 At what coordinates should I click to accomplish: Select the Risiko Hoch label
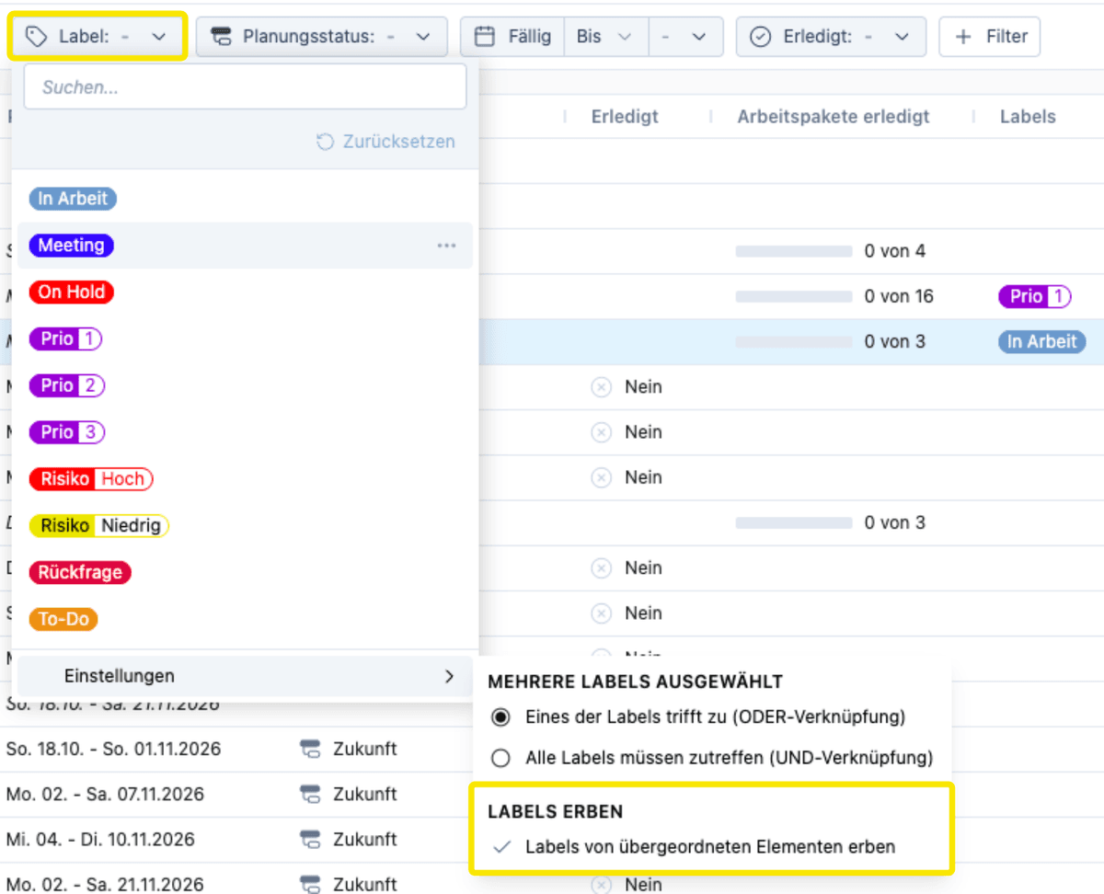point(91,479)
